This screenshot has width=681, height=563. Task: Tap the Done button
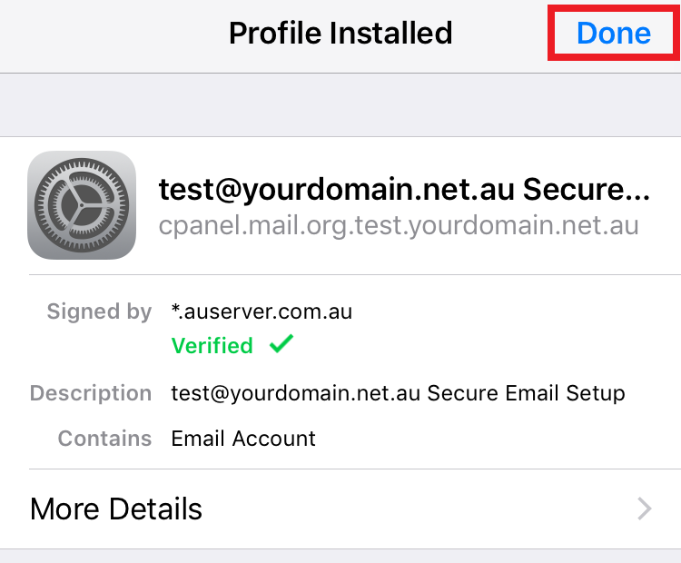(x=613, y=33)
